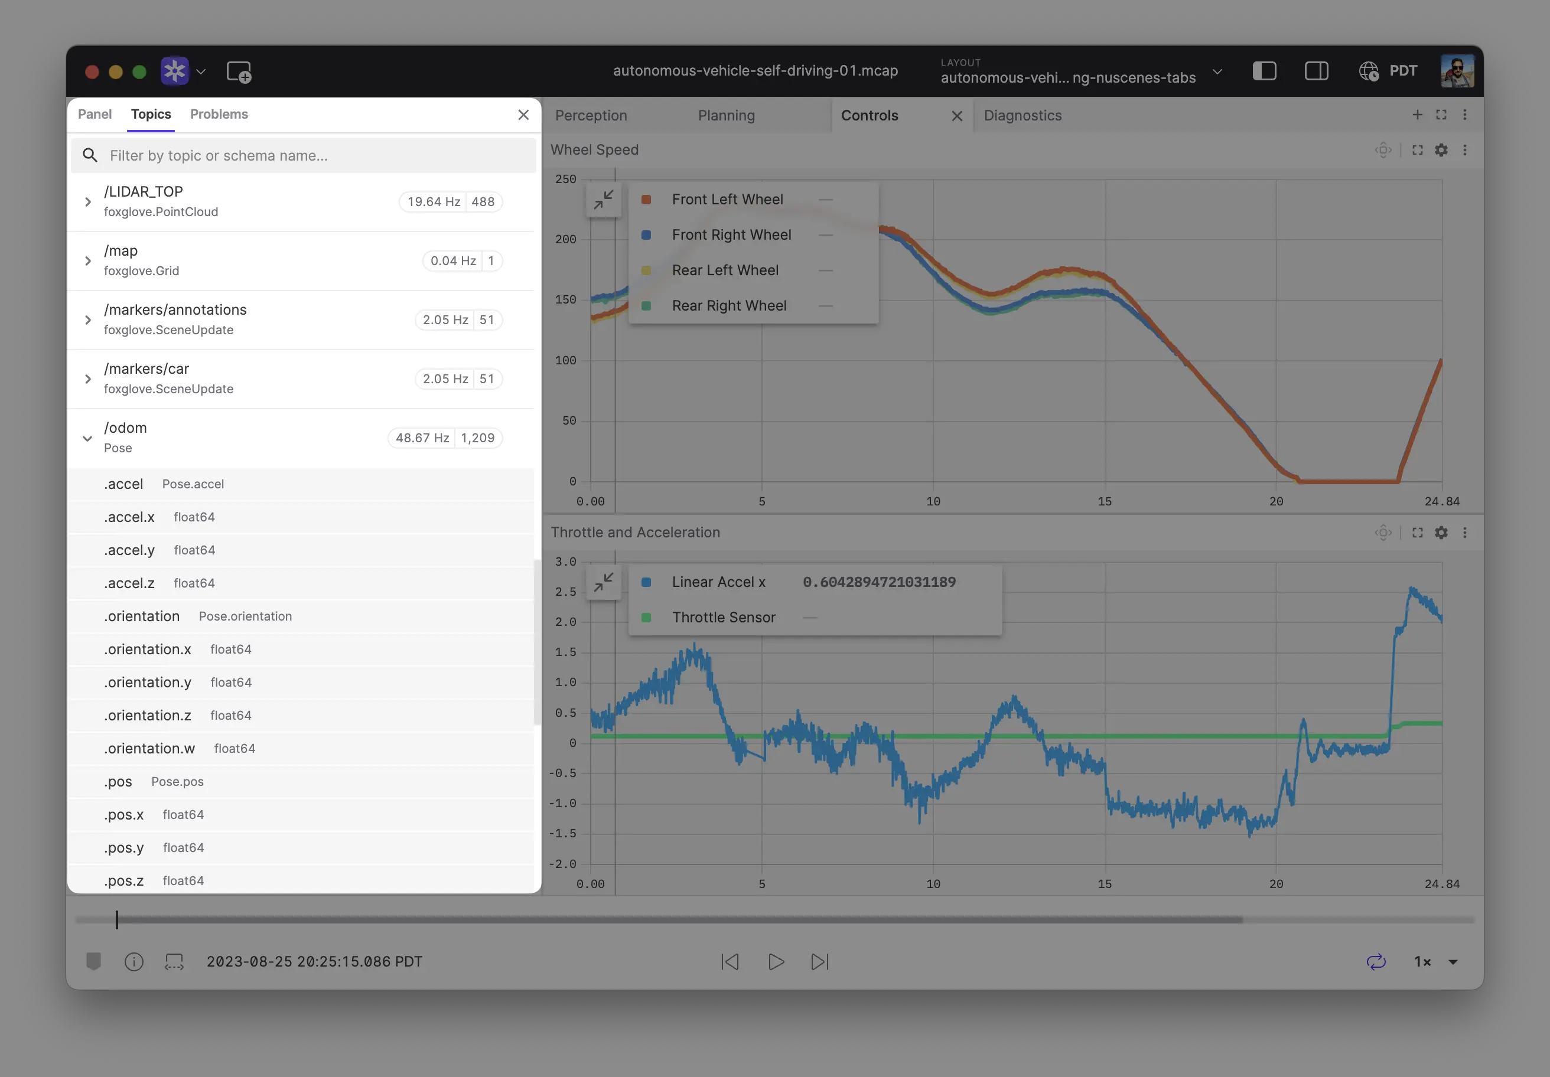Toggle the left sidebar layout icon
1550x1077 pixels.
coord(1264,71)
